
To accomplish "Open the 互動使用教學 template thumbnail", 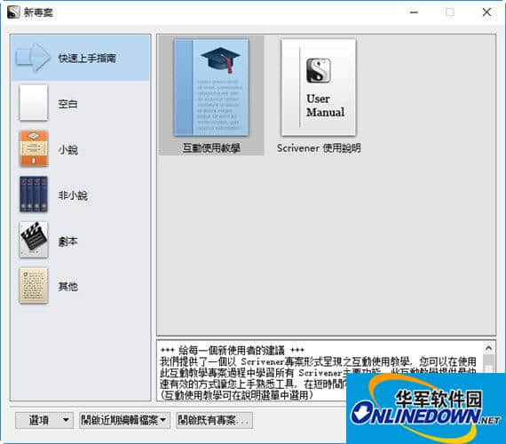I will tap(211, 88).
